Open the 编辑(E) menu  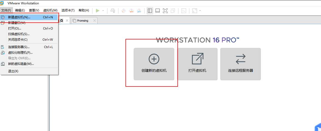pyautogui.click(x=20, y=10)
